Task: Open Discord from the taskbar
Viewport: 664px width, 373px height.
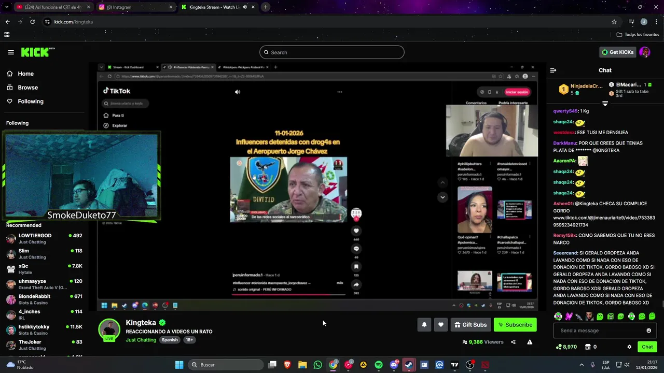Action: tap(394, 365)
